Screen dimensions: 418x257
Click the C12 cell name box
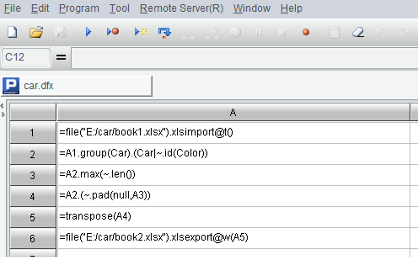[x=26, y=58]
